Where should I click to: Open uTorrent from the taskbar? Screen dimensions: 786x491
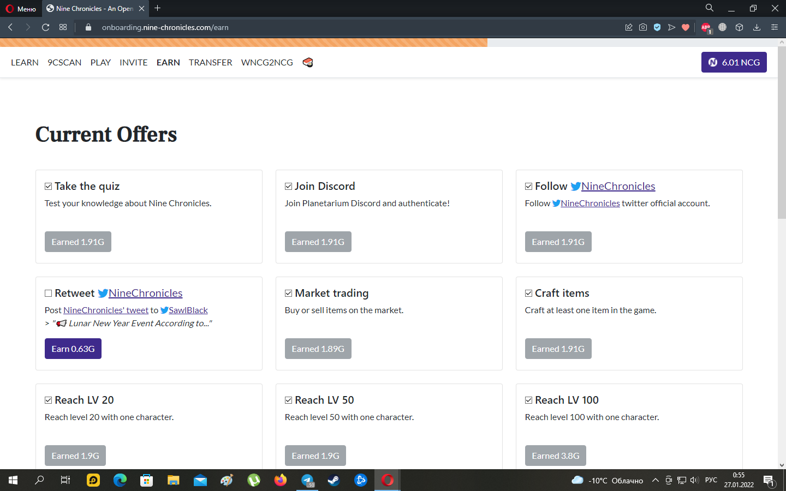point(254,480)
